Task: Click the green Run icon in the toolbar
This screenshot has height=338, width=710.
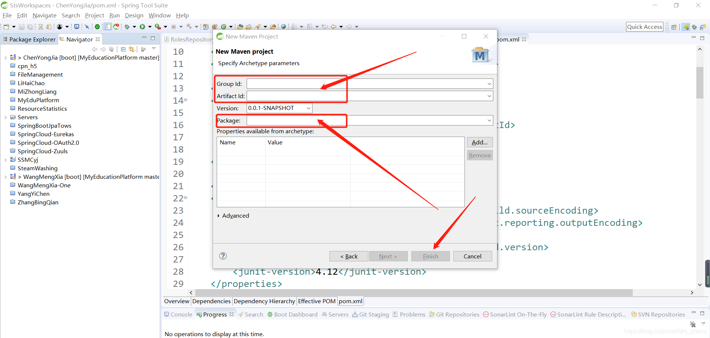Action: pyautogui.click(x=142, y=27)
